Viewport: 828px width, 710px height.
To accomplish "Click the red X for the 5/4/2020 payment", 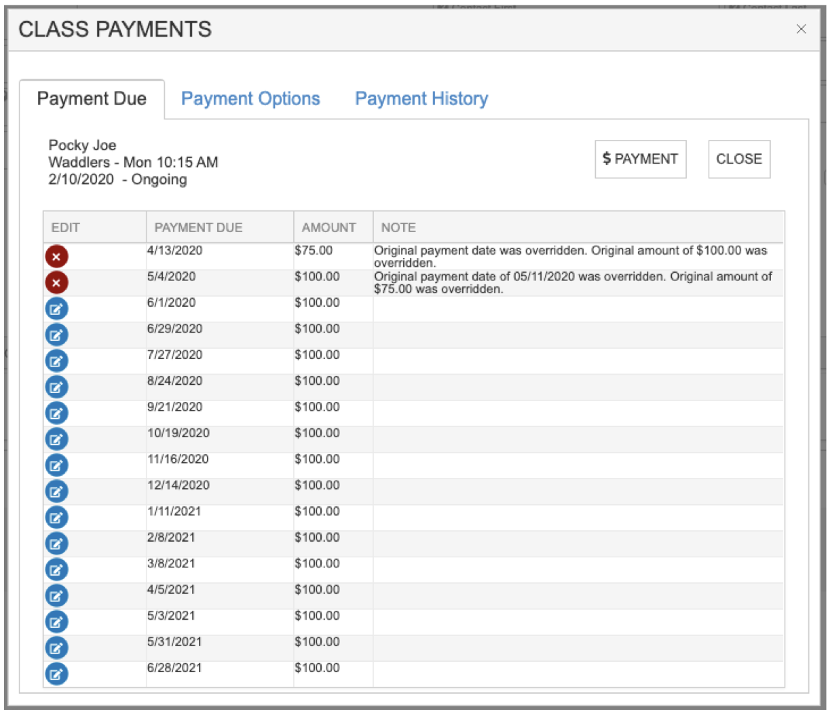I will click(x=56, y=283).
